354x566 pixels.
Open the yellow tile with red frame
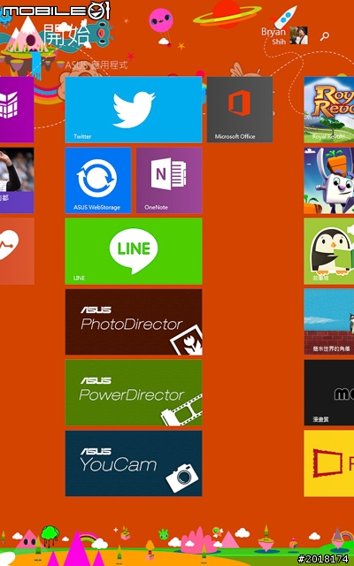coord(329,463)
